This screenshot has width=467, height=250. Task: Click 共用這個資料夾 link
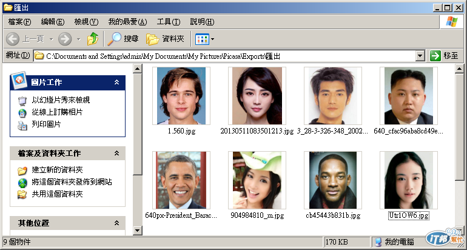click(57, 194)
